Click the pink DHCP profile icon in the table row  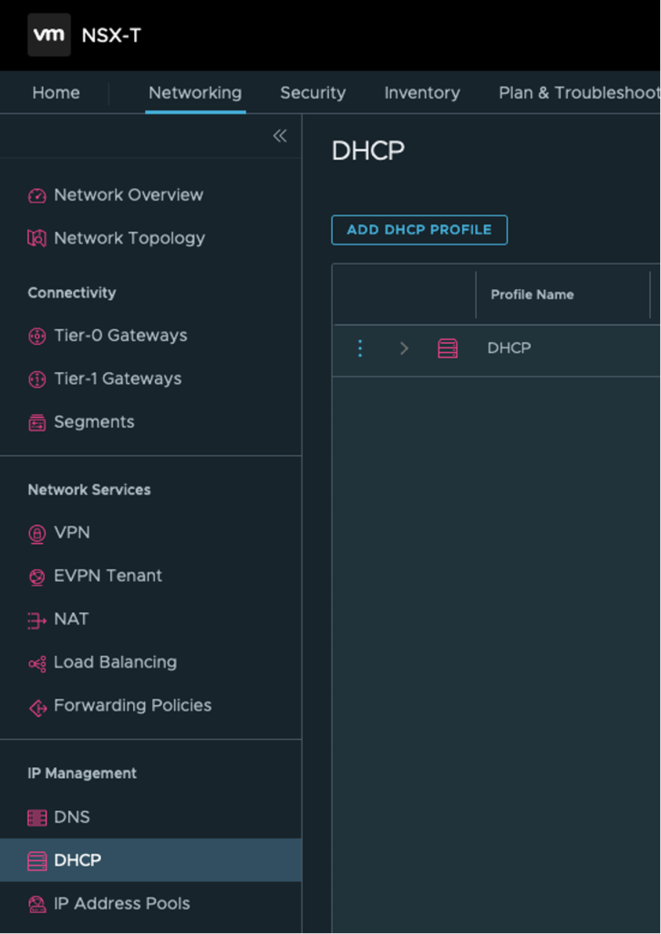447,348
